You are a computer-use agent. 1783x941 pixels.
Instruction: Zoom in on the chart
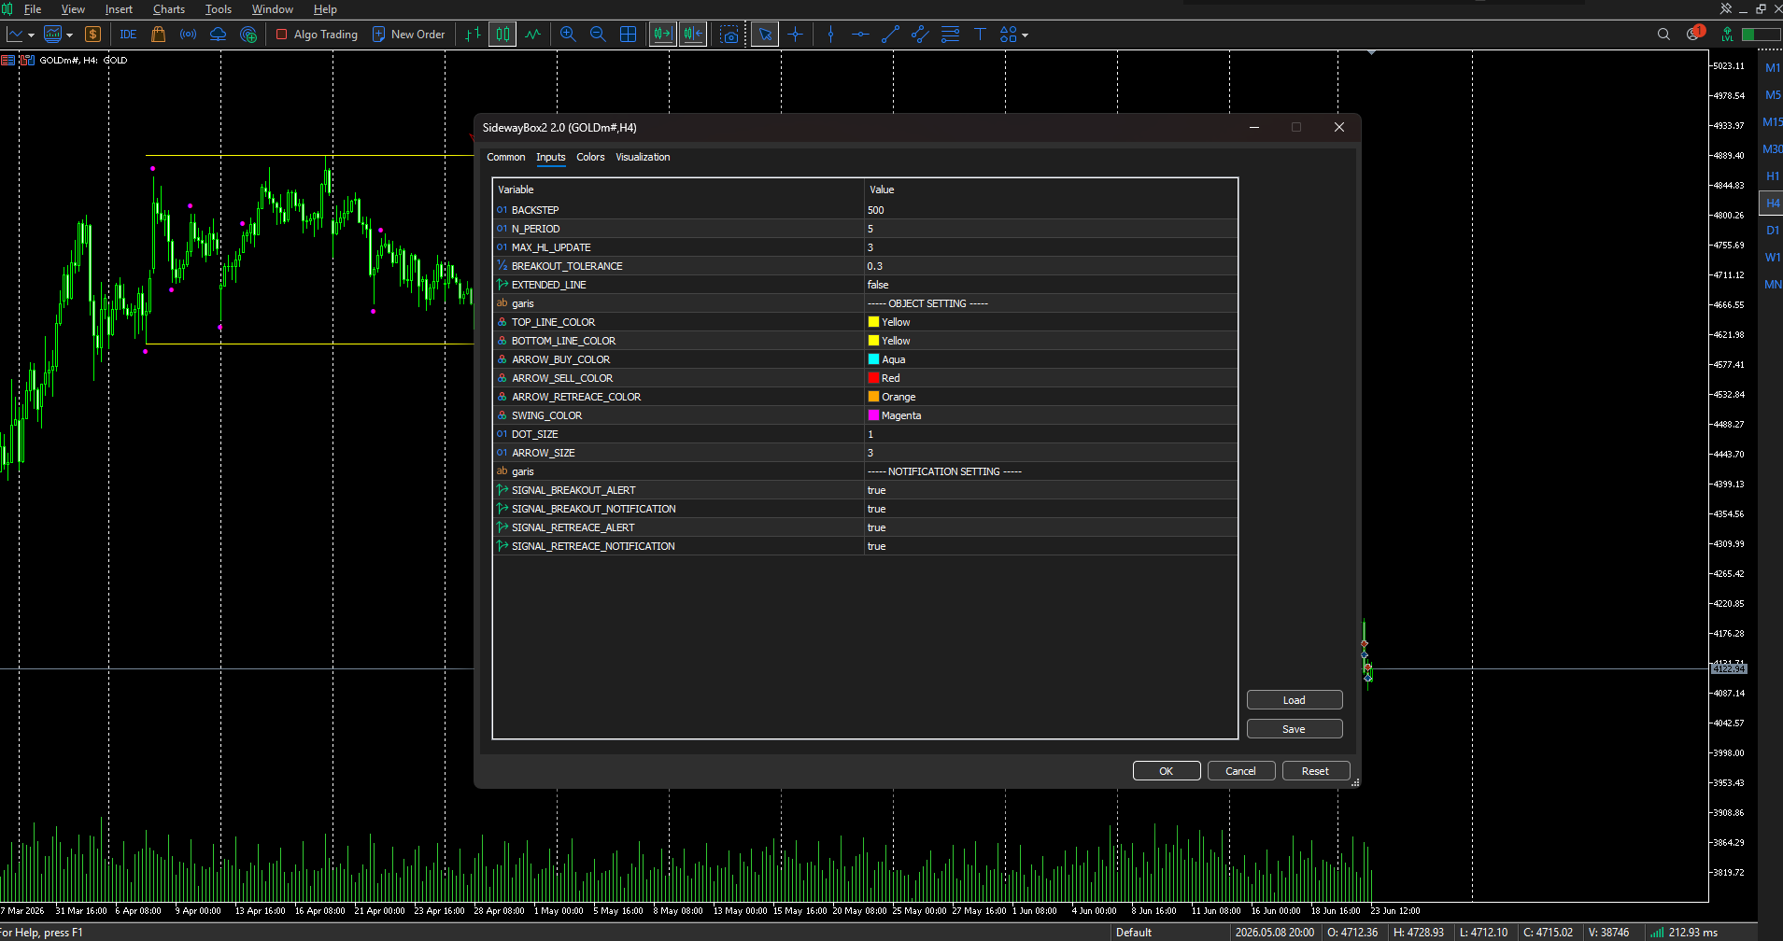(x=568, y=35)
